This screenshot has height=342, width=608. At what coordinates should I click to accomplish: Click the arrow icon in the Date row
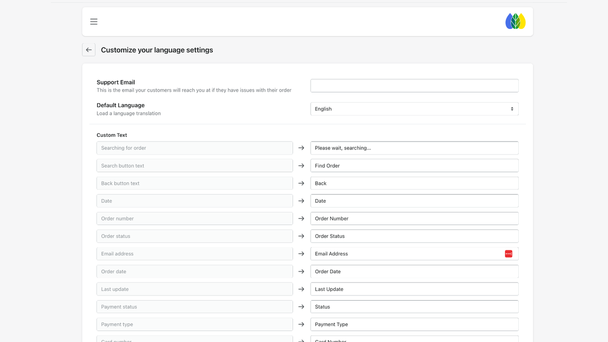coord(301,200)
